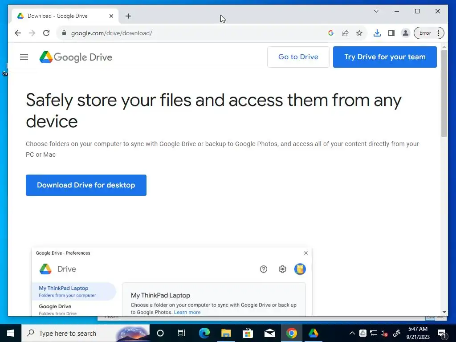Click the vertical page scrollbar thumb
This screenshot has height=342, width=456.
[444, 93]
